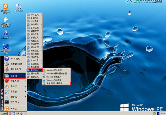Open the 硬件检测 program folder

(x=35, y=73)
